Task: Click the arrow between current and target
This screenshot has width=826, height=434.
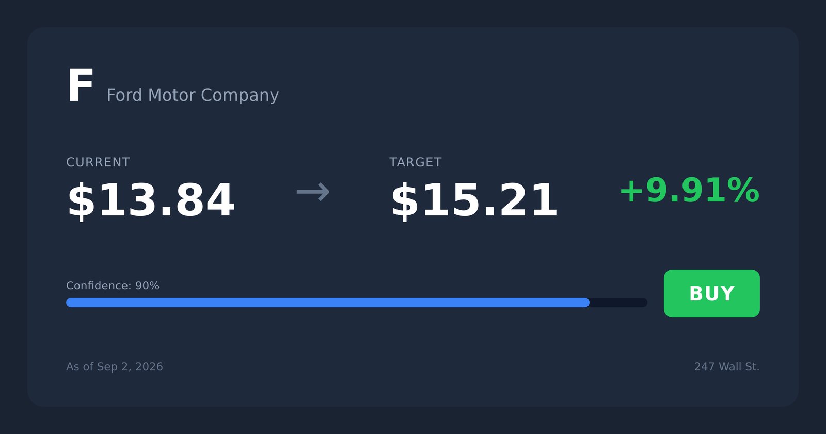Action: click(313, 192)
